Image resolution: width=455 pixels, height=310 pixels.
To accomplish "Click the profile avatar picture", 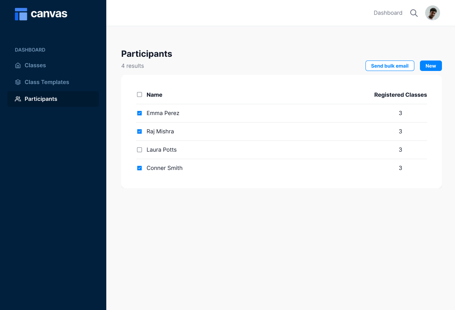I will [432, 13].
